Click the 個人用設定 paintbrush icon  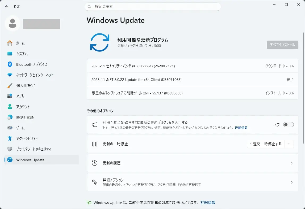(x=10, y=85)
